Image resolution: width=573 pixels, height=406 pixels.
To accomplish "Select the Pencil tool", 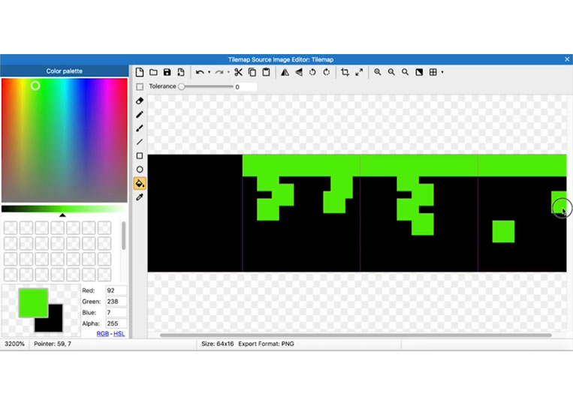I will click(140, 114).
